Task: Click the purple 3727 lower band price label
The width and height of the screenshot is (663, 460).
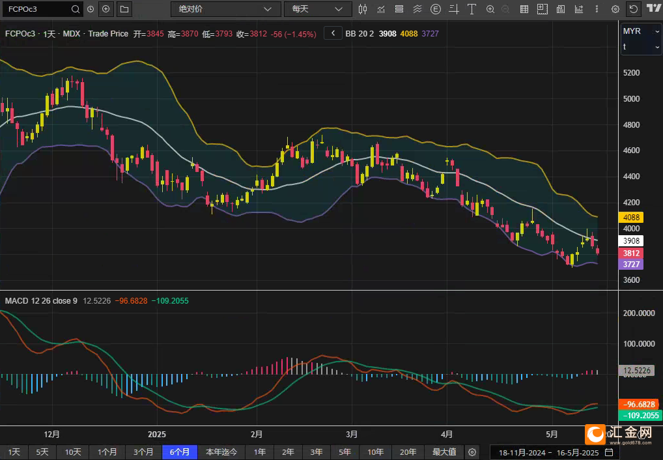Action: tap(631, 265)
